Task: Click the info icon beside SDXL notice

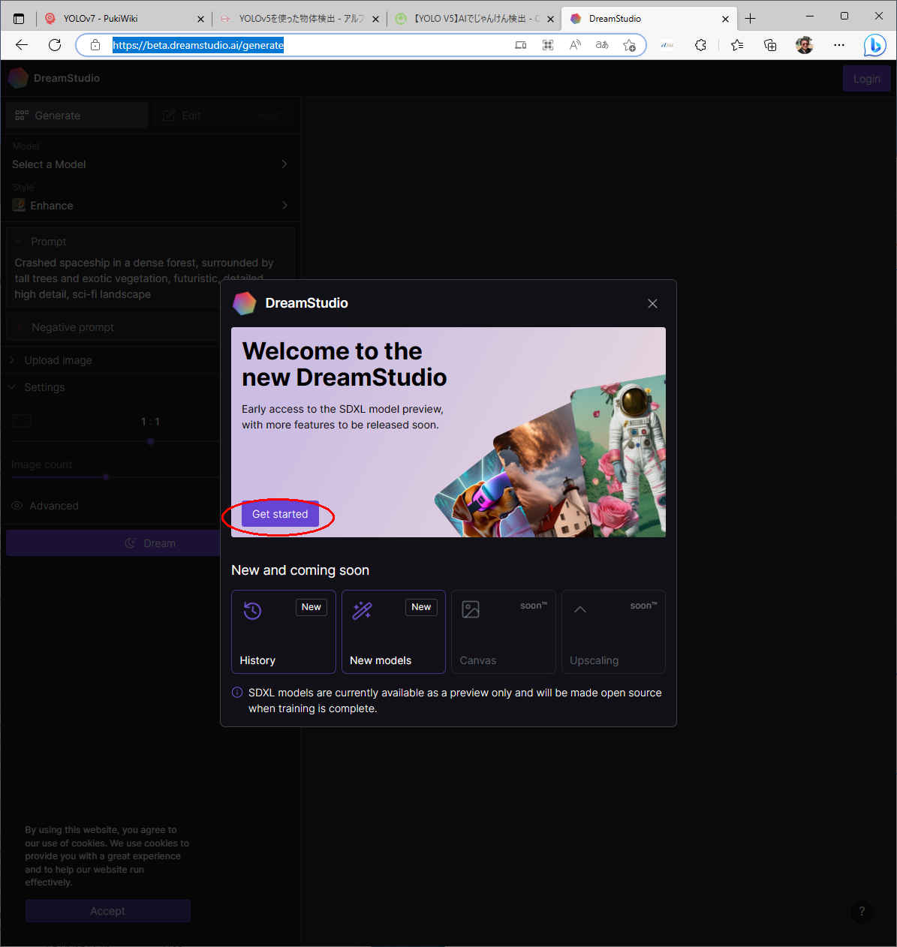Action: [x=237, y=693]
